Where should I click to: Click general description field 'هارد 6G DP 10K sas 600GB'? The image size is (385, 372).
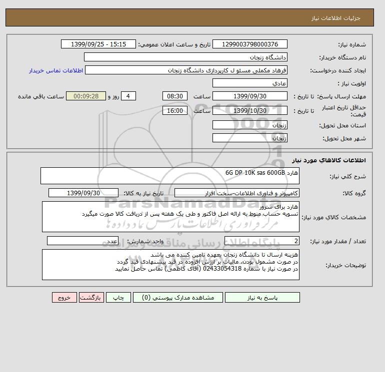tap(170, 176)
